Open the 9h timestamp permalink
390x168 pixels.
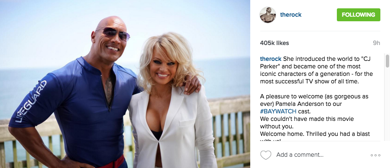click(376, 43)
